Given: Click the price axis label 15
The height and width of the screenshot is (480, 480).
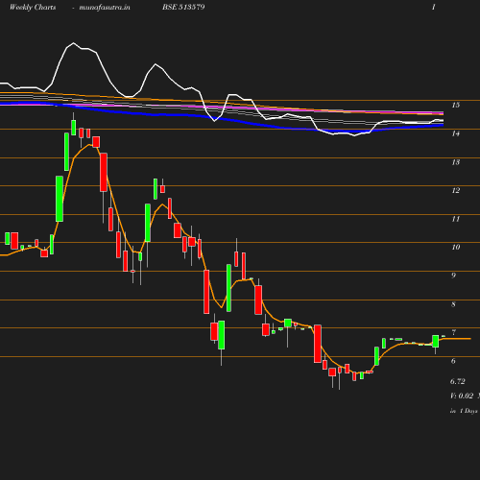Looking at the screenshot, I should pyautogui.click(x=456, y=105).
